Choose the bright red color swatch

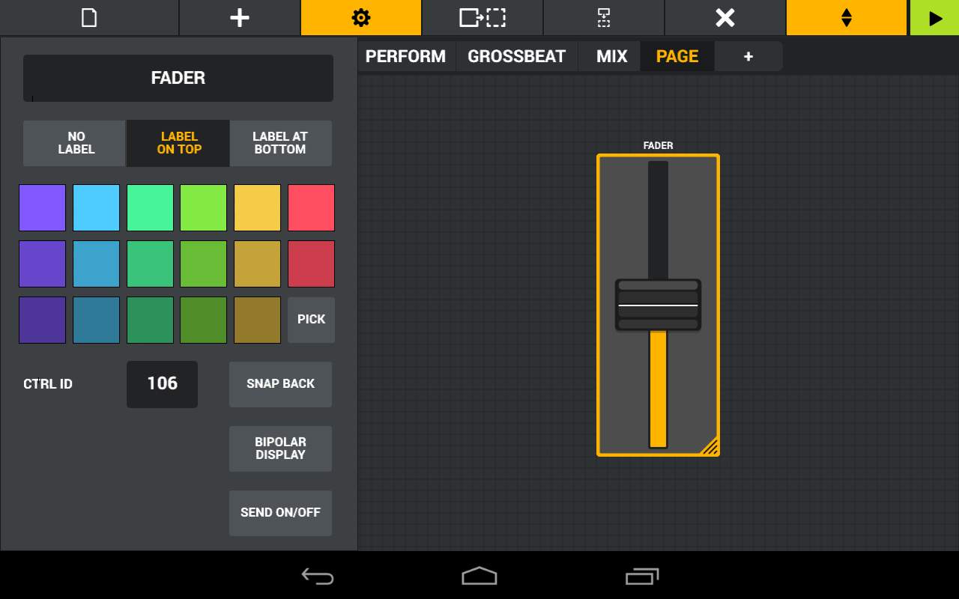(x=311, y=208)
